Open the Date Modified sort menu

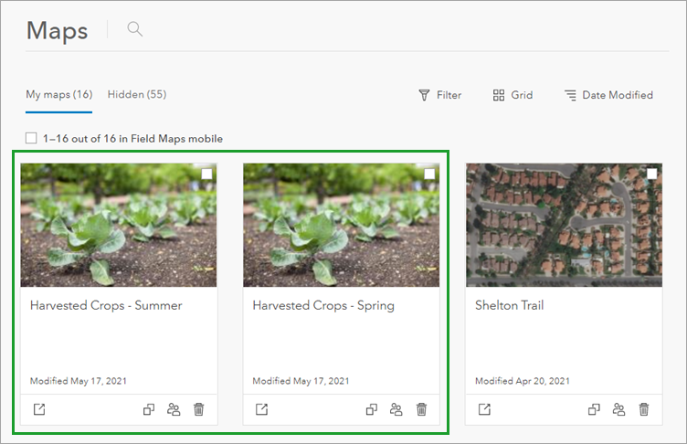(608, 95)
